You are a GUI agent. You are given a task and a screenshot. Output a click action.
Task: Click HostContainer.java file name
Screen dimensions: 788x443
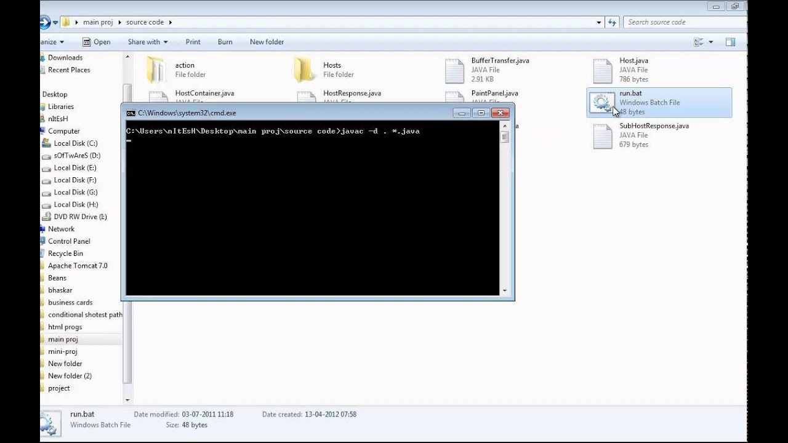(x=204, y=94)
